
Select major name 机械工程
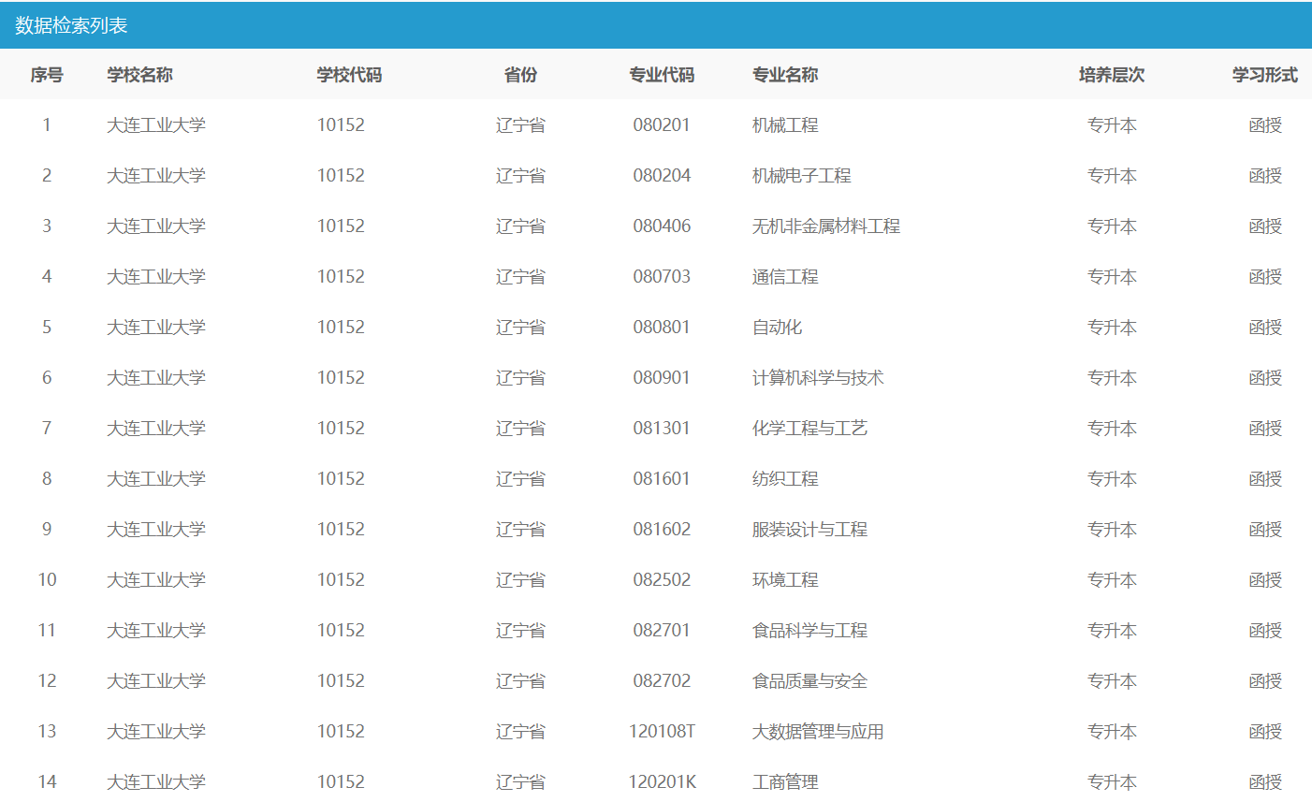(x=785, y=125)
